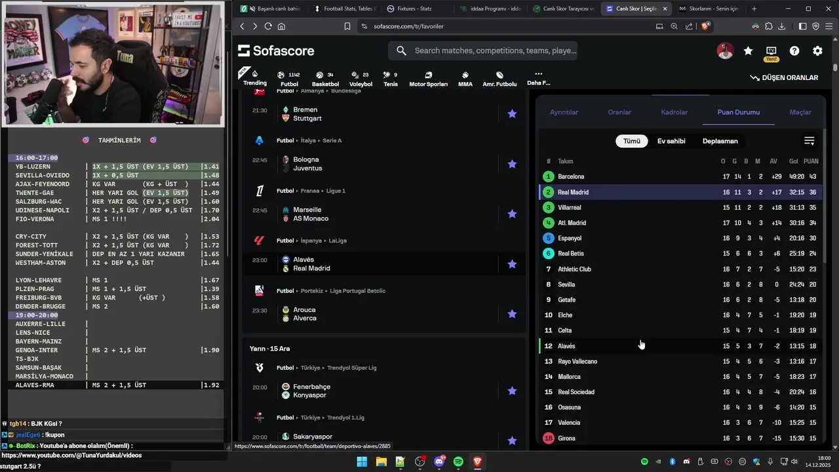
Task: Open the browser extensions puzzle icon
Action: (x=769, y=26)
